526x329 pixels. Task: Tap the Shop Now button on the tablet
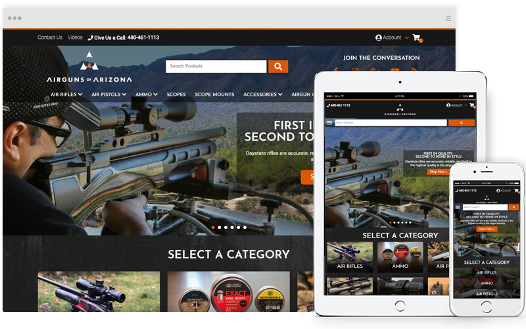(437, 172)
